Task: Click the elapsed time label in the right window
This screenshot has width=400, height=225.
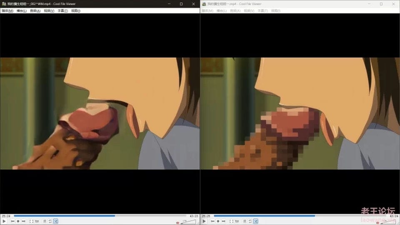Action: (x=205, y=216)
